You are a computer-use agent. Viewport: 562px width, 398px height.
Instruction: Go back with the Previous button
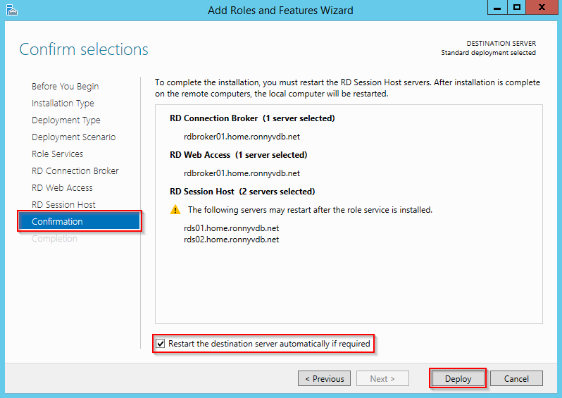[x=325, y=379]
